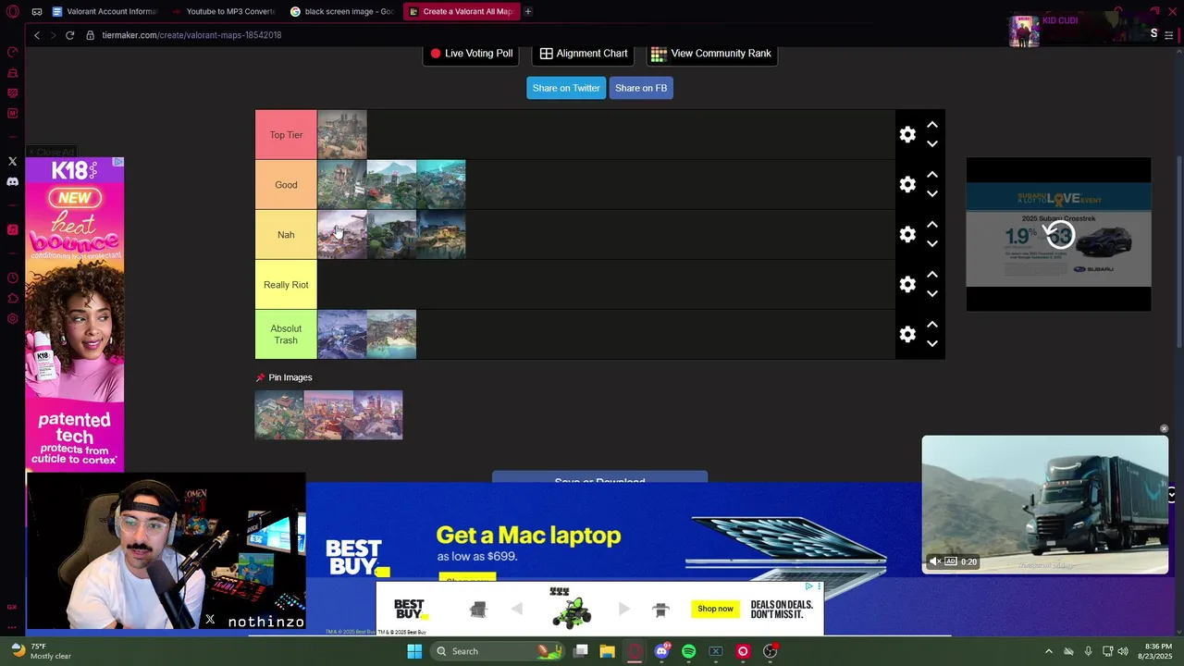Move Really Riot row down with arrow
1184x666 pixels.
(932, 294)
